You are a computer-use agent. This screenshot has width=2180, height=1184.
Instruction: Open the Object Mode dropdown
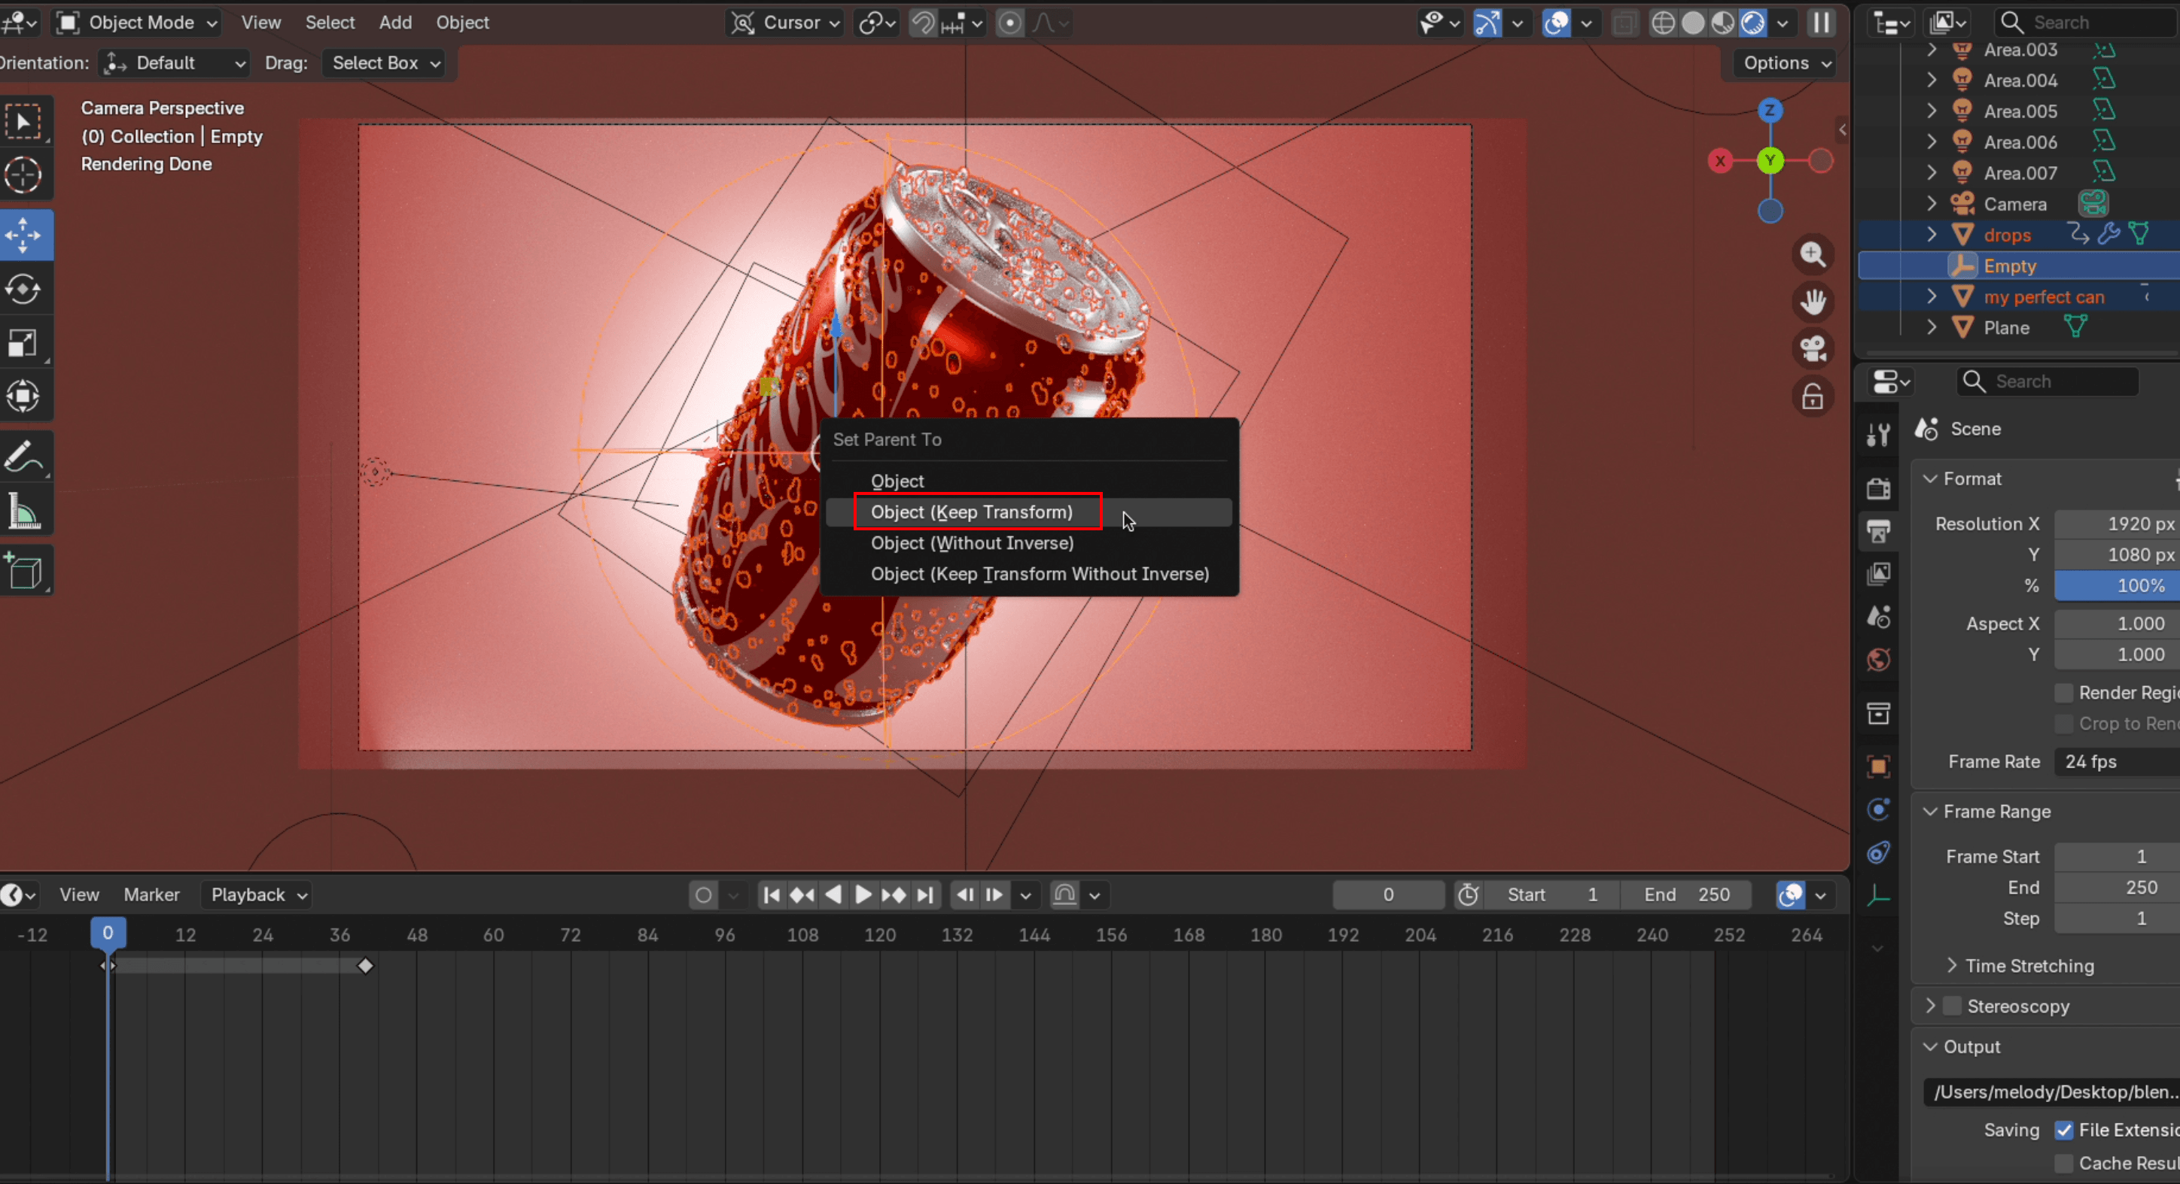pyautogui.click(x=138, y=23)
